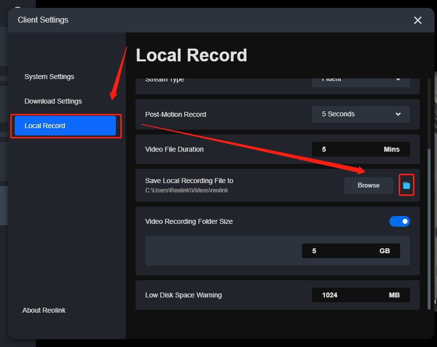This screenshot has width=437, height=347.
Task: Click the Save Local Recording File to label
Action: (189, 181)
